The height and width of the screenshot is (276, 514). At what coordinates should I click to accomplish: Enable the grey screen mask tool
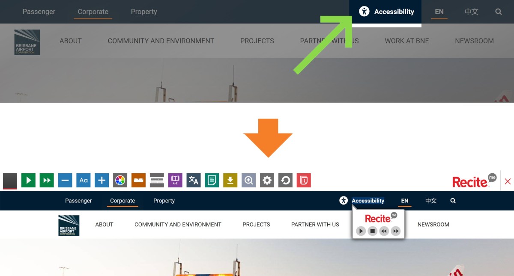(157, 181)
